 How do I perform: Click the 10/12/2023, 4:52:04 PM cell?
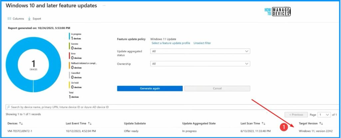point(81,131)
